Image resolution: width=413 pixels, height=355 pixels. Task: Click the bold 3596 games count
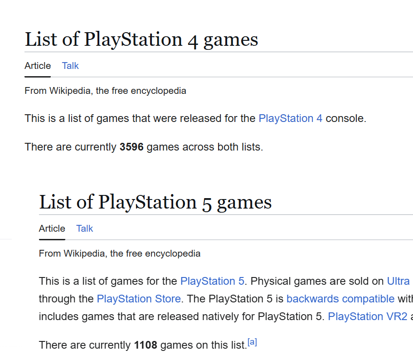coord(131,147)
